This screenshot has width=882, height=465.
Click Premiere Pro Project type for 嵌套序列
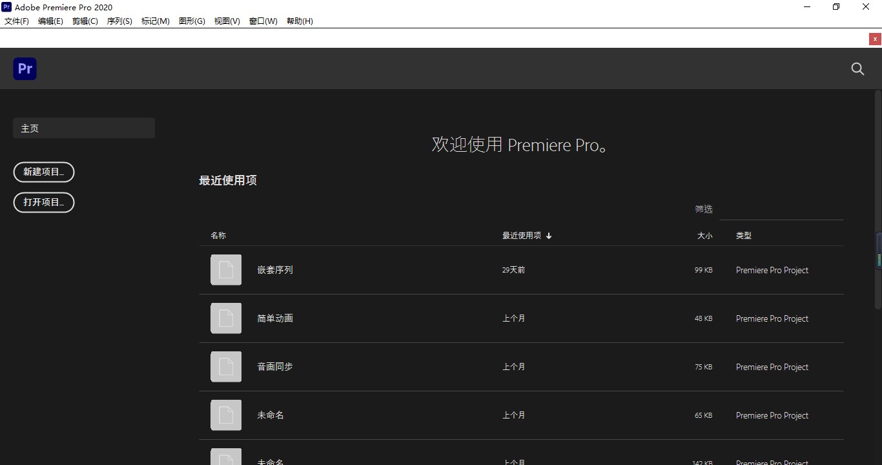tap(772, 270)
